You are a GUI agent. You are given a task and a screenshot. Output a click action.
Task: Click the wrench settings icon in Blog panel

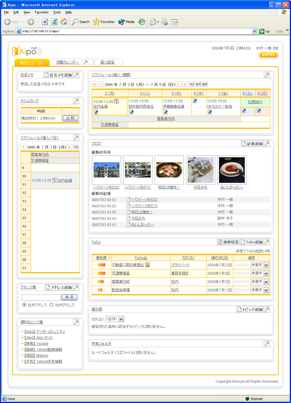pyautogui.click(x=267, y=144)
